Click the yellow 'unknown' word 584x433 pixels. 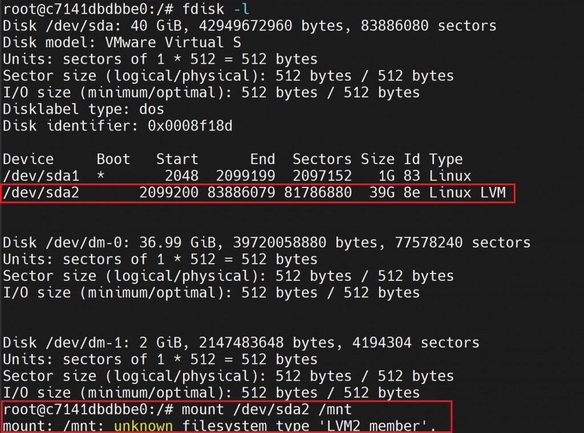click(x=143, y=426)
